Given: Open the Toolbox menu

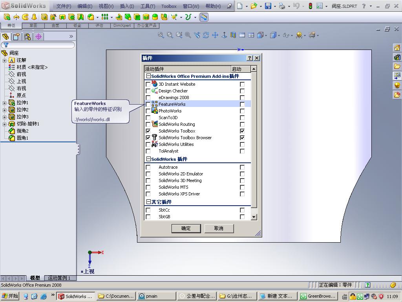Looking at the screenshot, I should click(169, 6).
